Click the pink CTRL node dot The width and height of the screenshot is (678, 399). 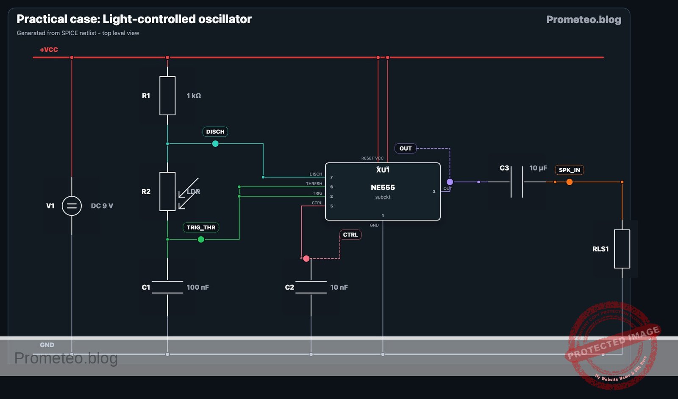306,259
